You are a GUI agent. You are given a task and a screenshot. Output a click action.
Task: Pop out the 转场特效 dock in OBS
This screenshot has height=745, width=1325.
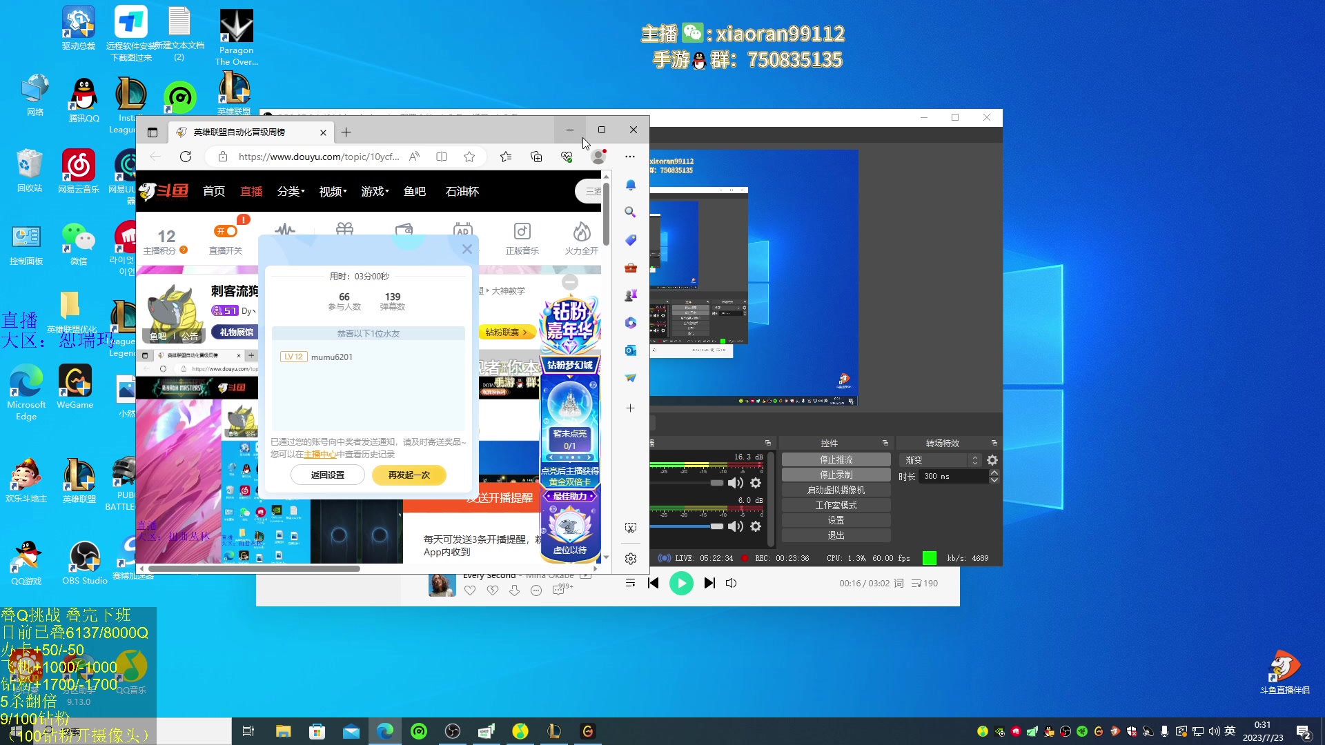994,443
